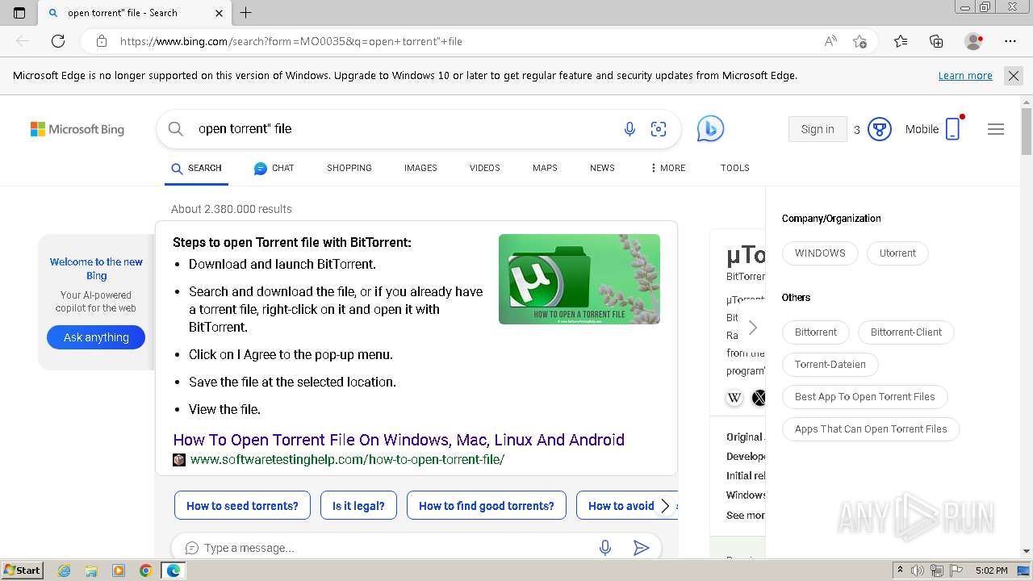The height and width of the screenshot is (581, 1033).
Task: Select the WINDOWS filter chip
Action: pos(820,253)
